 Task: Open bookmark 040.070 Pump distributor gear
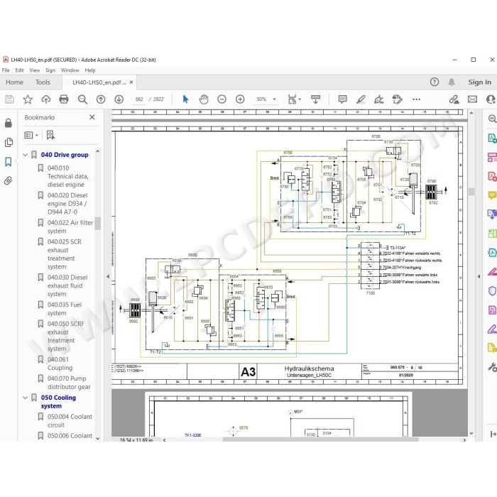[x=69, y=383]
